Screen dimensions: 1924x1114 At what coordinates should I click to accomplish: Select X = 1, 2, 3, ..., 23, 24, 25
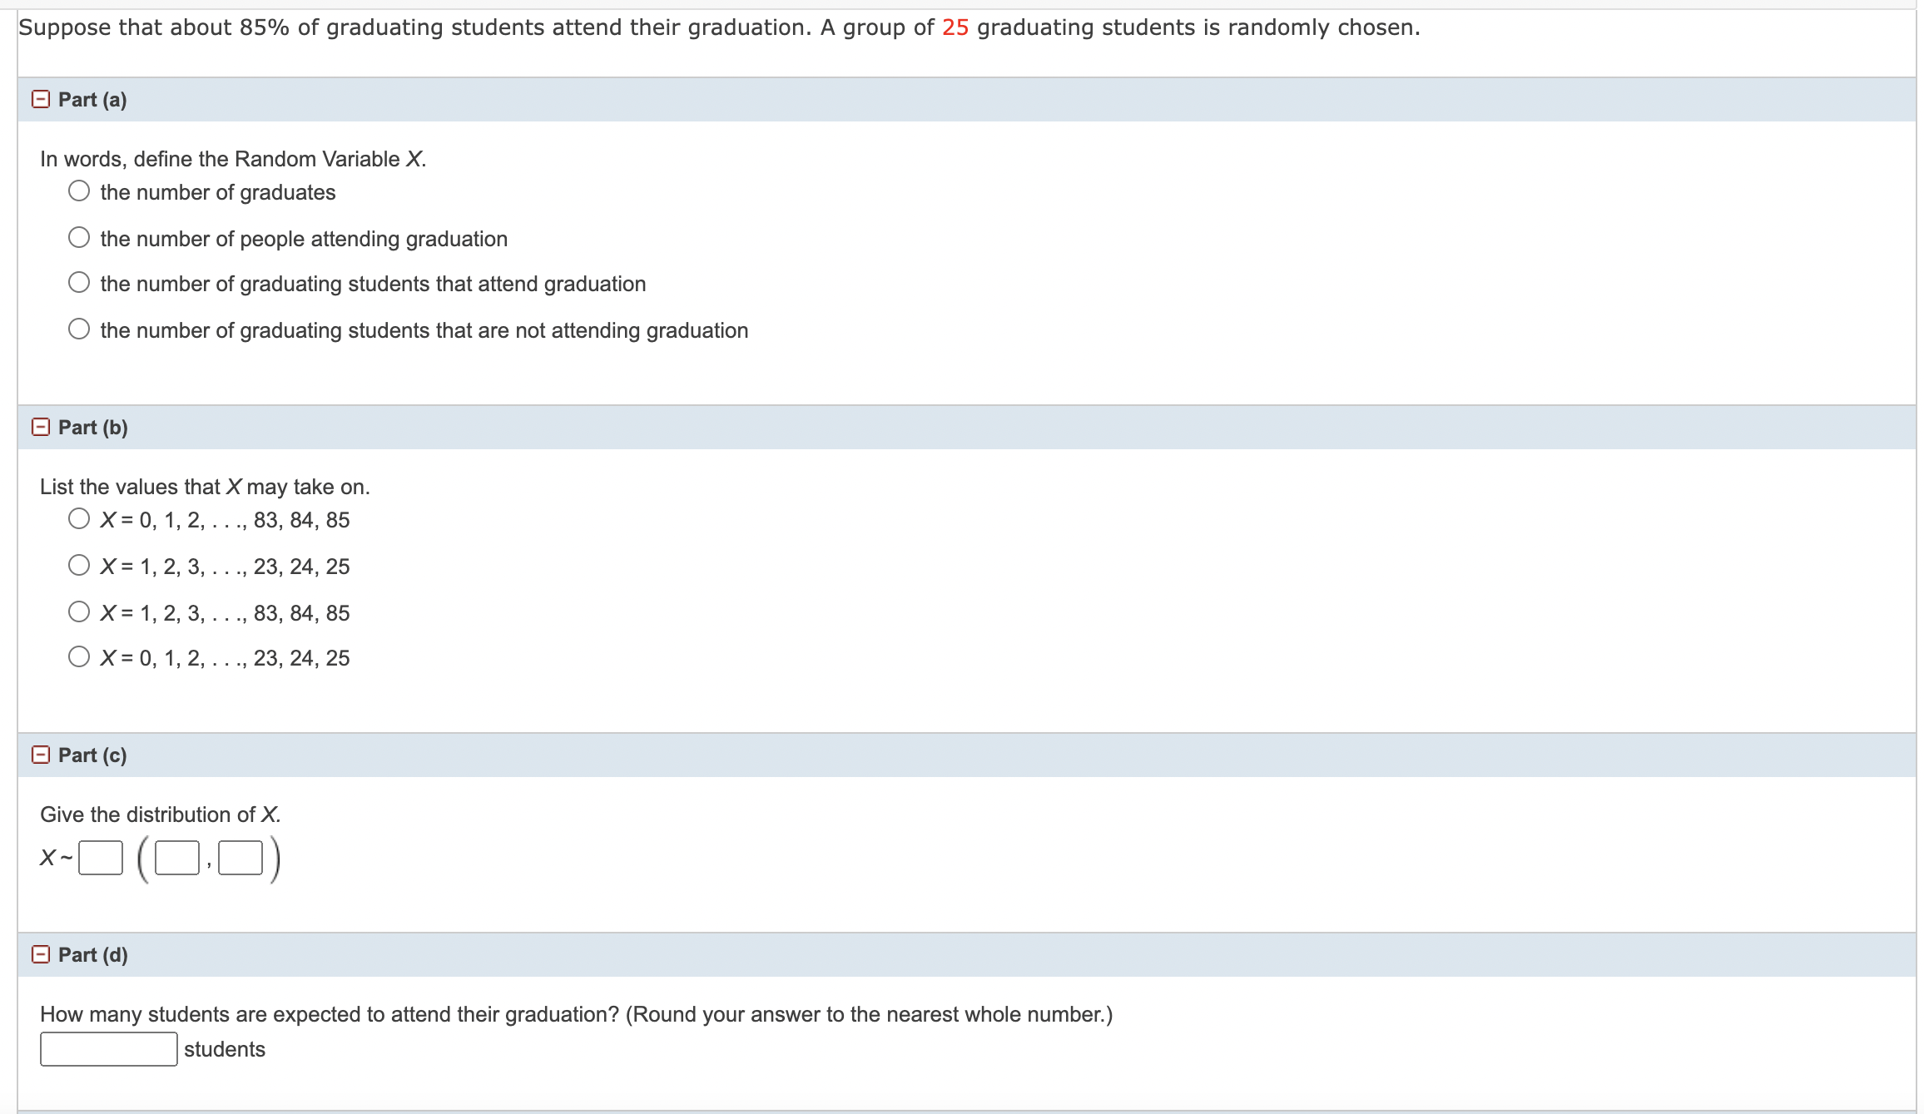point(78,565)
